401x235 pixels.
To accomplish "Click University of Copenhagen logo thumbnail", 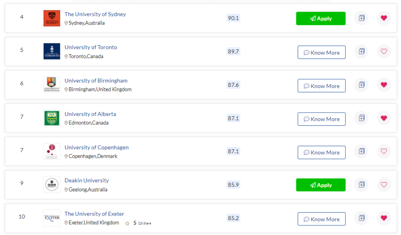I will (52, 152).
